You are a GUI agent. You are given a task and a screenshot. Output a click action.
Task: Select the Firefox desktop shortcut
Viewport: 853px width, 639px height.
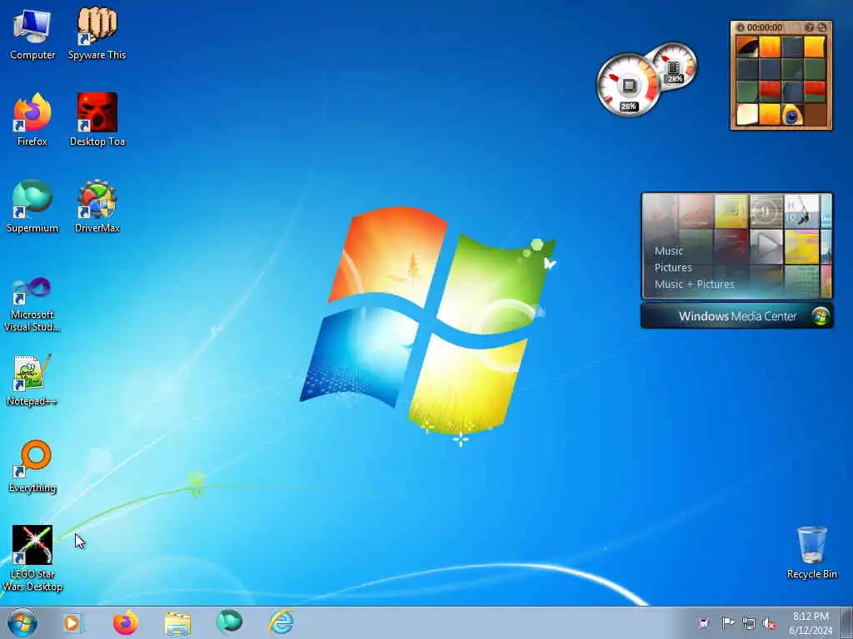pyautogui.click(x=32, y=120)
